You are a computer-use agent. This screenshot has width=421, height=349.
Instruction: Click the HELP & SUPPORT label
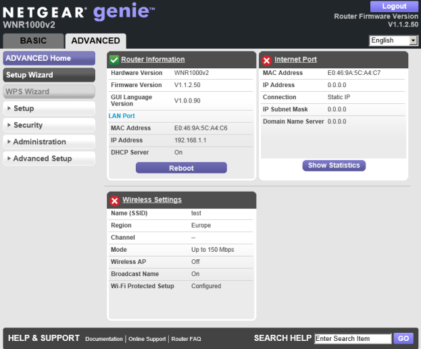coord(44,338)
